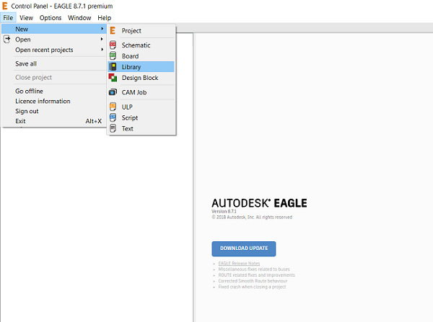Open the Window menu
The height and width of the screenshot is (322, 433).
pos(79,17)
